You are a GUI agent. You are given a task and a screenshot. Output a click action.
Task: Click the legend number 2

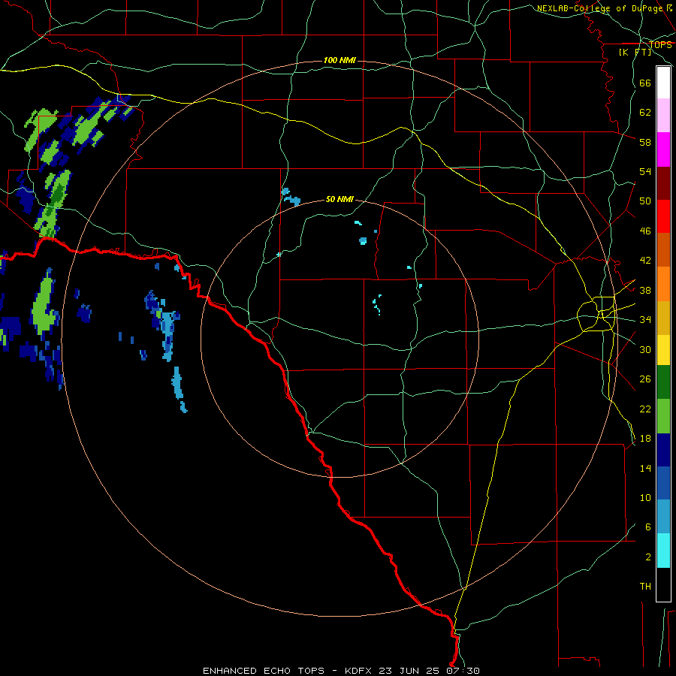coord(648,557)
